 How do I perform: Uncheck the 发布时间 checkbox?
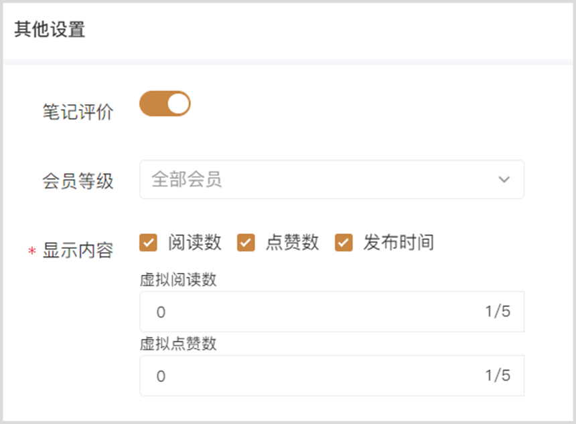tap(344, 243)
